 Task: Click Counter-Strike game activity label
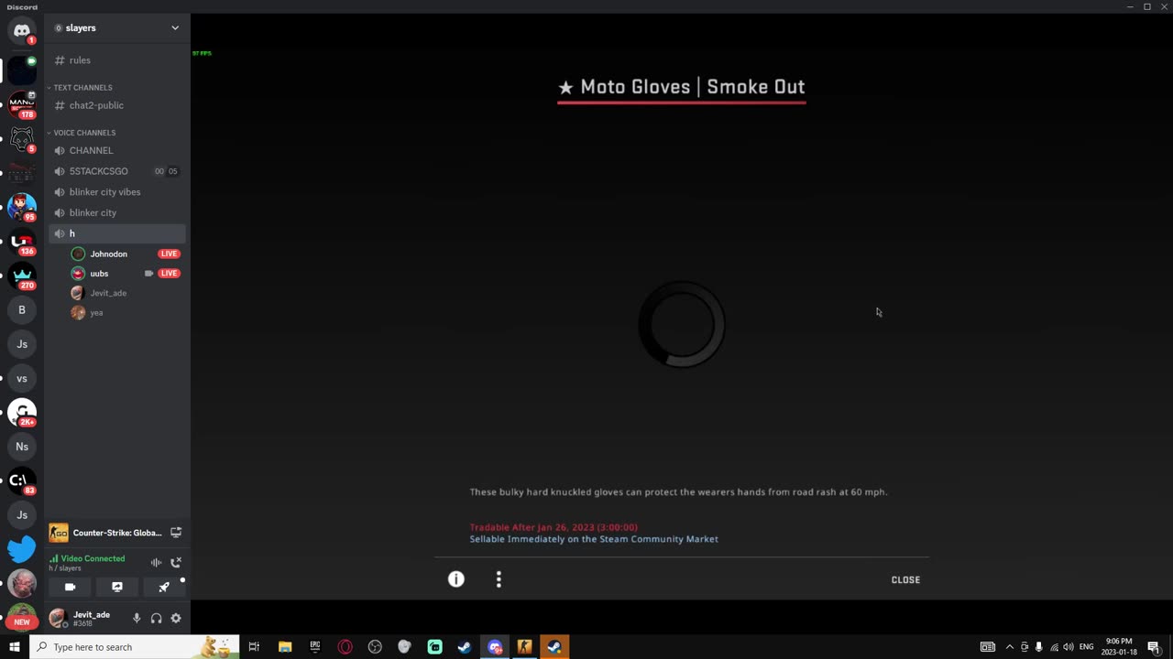point(117,533)
